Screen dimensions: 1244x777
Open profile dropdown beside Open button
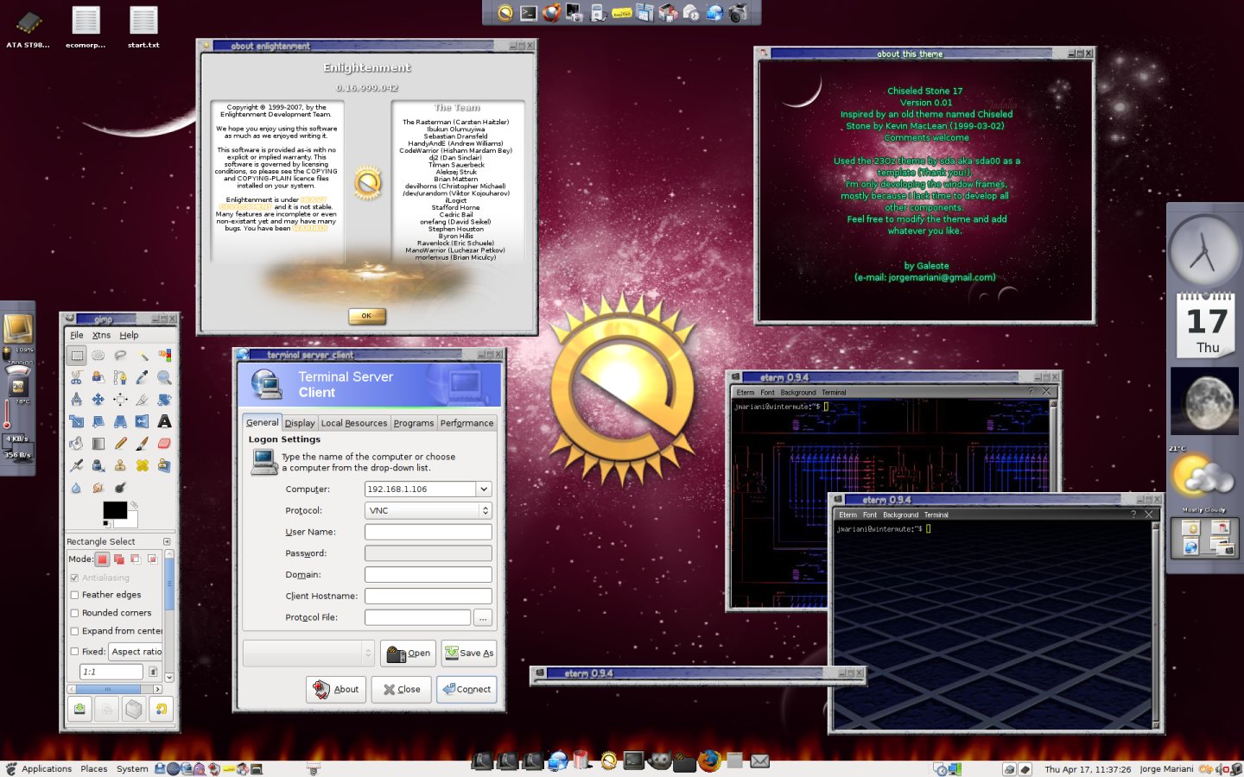[308, 653]
